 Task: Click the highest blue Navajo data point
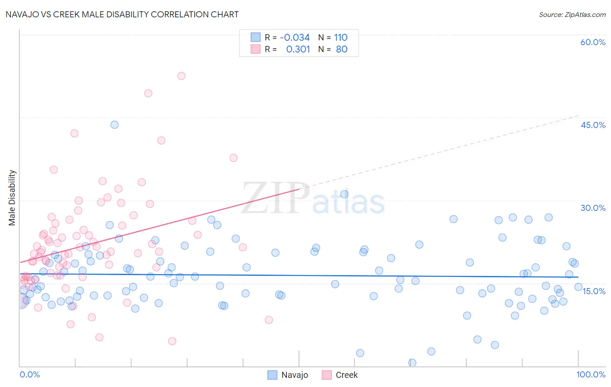point(115,125)
